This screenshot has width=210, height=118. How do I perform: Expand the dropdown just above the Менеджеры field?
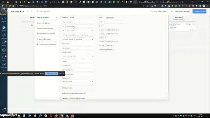[x=78, y=39]
